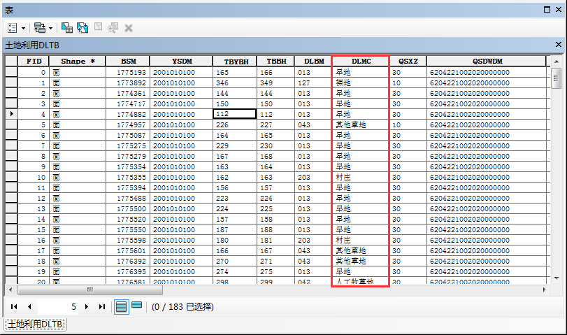
Task: Click TBBH cell 349
Action: pyautogui.click(x=275, y=83)
